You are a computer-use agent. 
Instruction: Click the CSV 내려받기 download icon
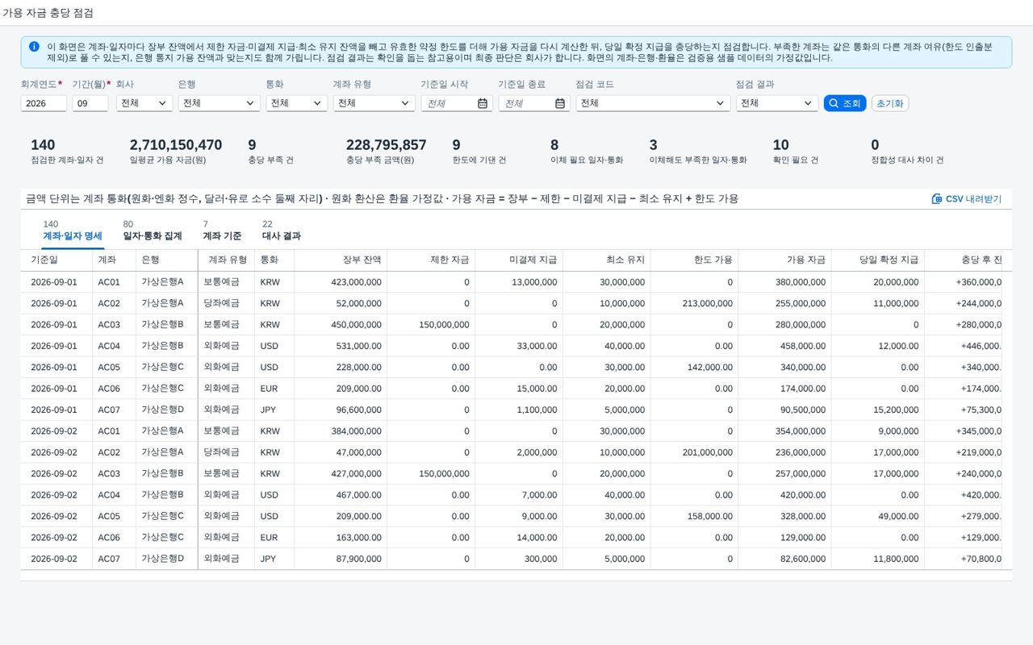[937, 198]
